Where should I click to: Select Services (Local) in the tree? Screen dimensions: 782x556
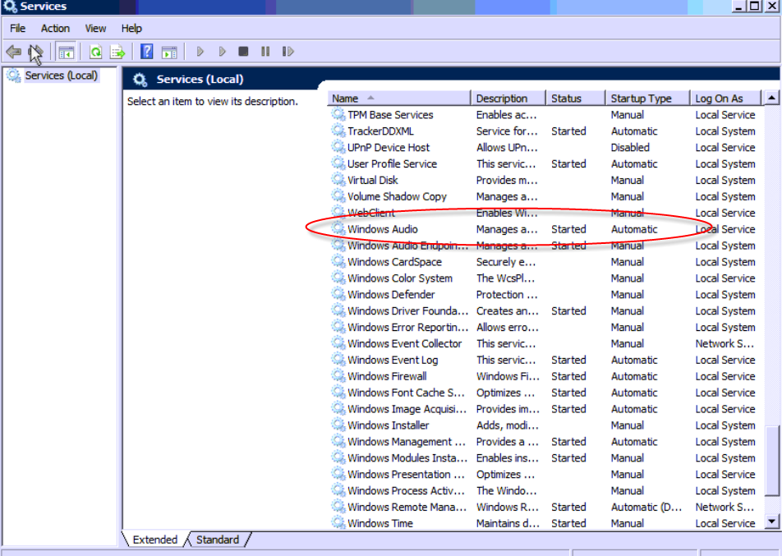(62, 76)
